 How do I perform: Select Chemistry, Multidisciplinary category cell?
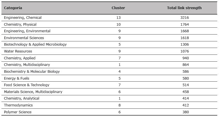(27, 65)
